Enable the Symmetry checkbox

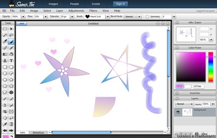click(147, 17)
